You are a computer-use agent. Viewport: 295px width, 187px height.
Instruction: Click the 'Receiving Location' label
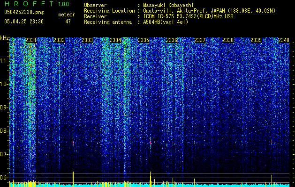click(x=109, y=11)
